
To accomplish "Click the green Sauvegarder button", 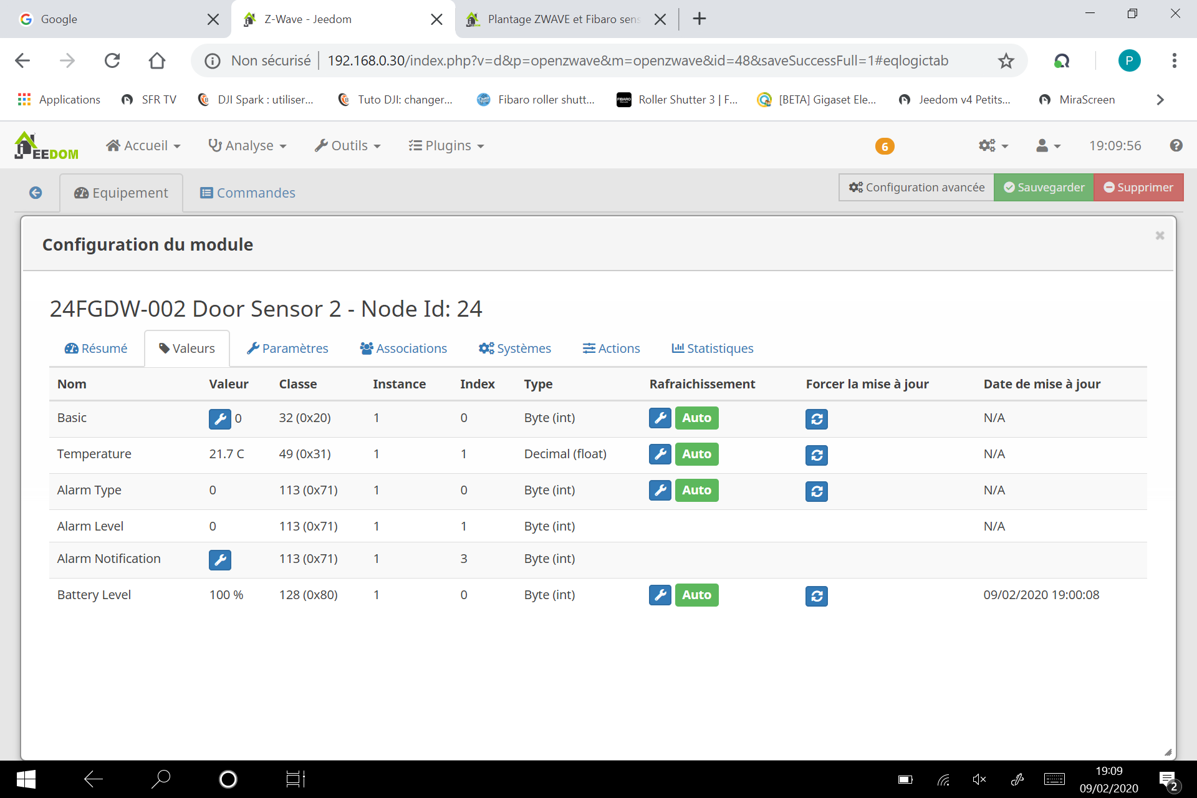I will (x=1044, y=187).
